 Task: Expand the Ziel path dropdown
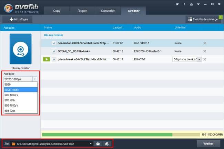[91, 144]
